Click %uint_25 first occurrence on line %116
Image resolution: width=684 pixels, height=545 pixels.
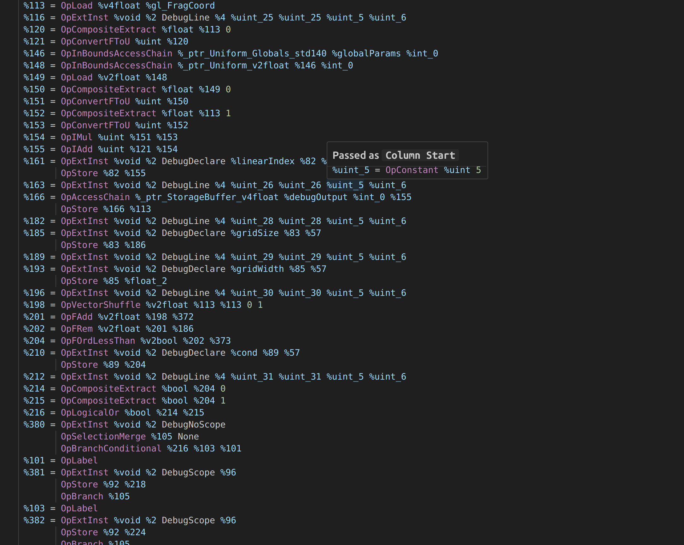coord(252,18)
